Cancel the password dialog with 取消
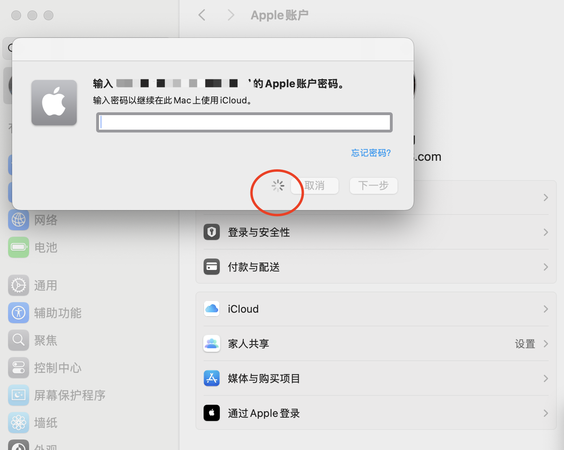 point(315,186)
